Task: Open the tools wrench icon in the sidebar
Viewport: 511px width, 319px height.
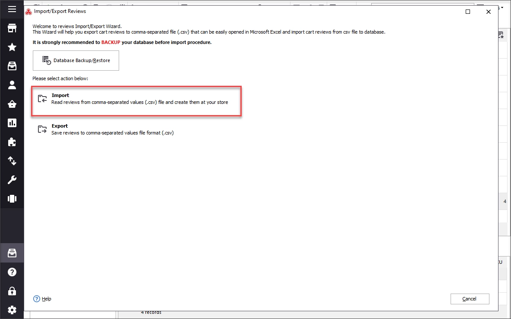Action: pyautogui.click(x=12, y=180)
